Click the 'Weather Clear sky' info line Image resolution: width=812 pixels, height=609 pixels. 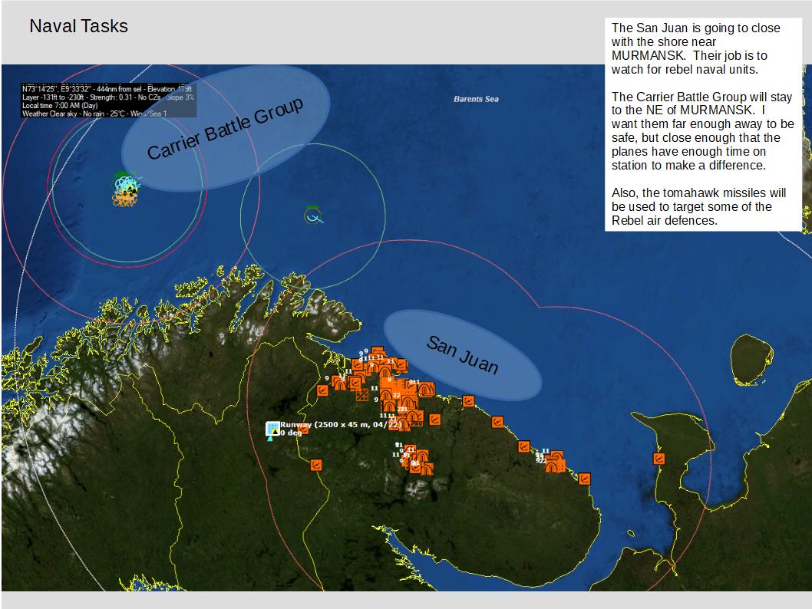click(x=94, y=114)
